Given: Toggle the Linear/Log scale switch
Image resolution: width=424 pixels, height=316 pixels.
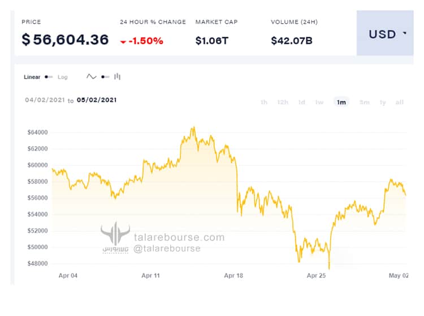Looking at the screenshot, I should click(49, 77).
